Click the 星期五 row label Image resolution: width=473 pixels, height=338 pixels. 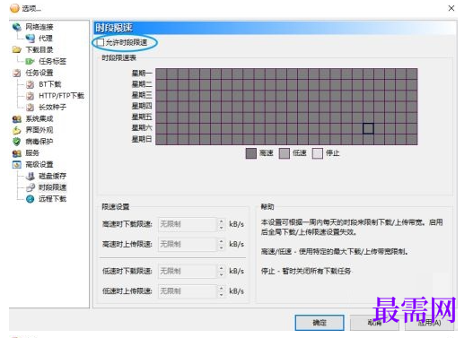142,117
